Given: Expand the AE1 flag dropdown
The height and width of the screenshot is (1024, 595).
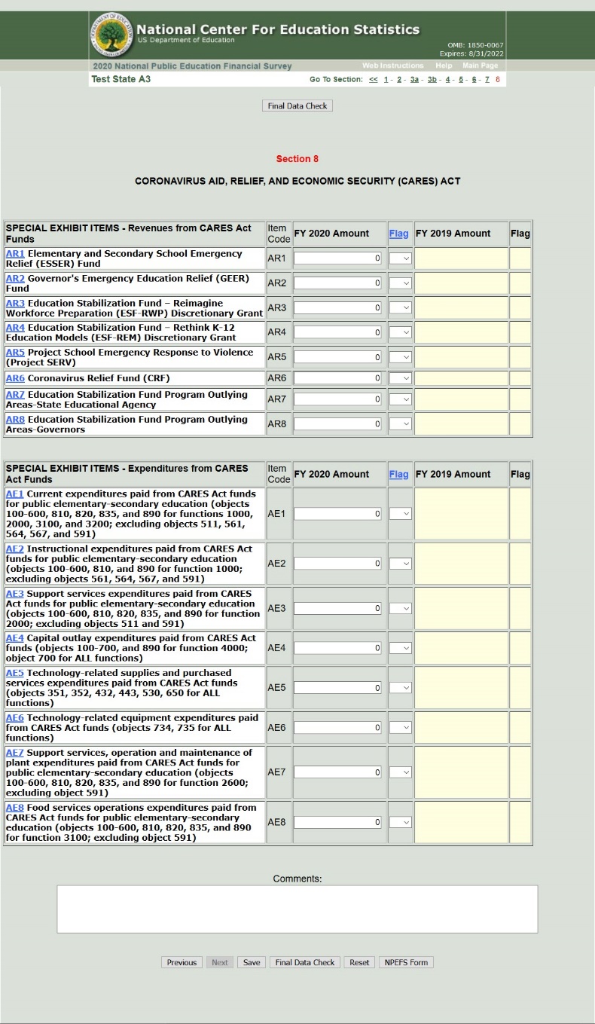Looking at the screenshot, I should click(401, 514).
